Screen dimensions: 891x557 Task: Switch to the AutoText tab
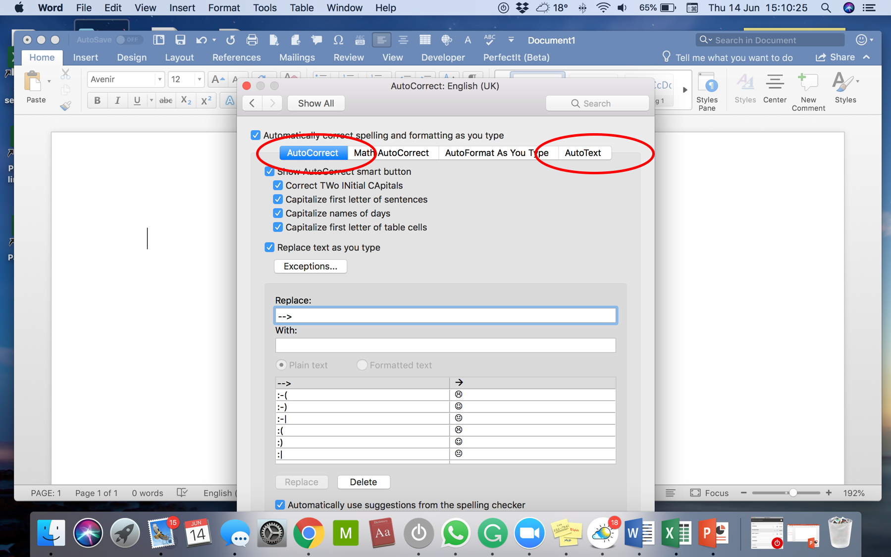(x=582, y=153)
